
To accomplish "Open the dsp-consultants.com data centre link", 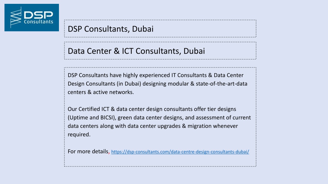I will click(x=180, y=152).
